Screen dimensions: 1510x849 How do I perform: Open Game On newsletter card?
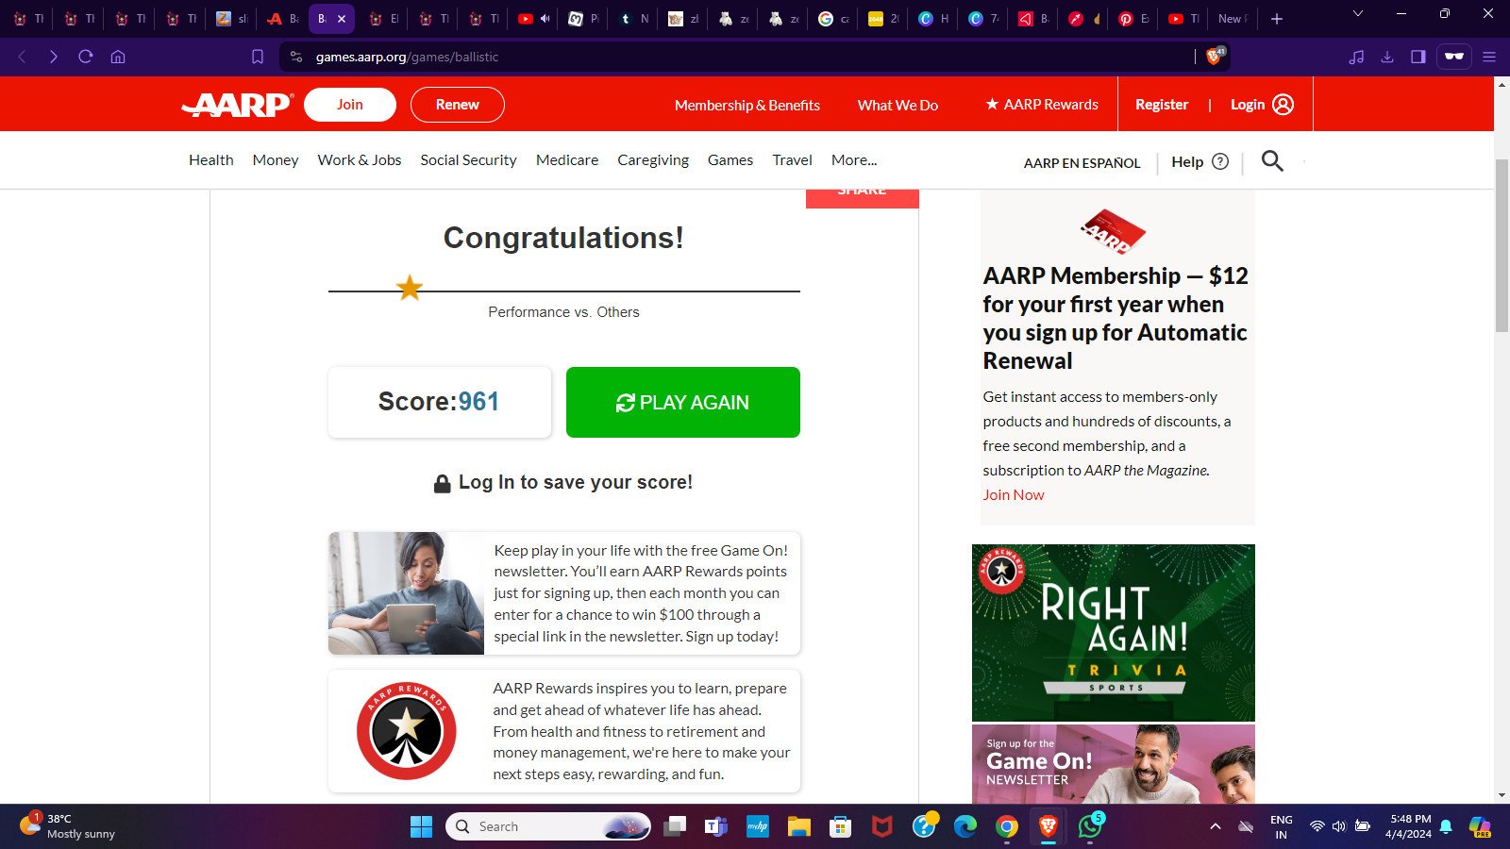coord(564,593)
